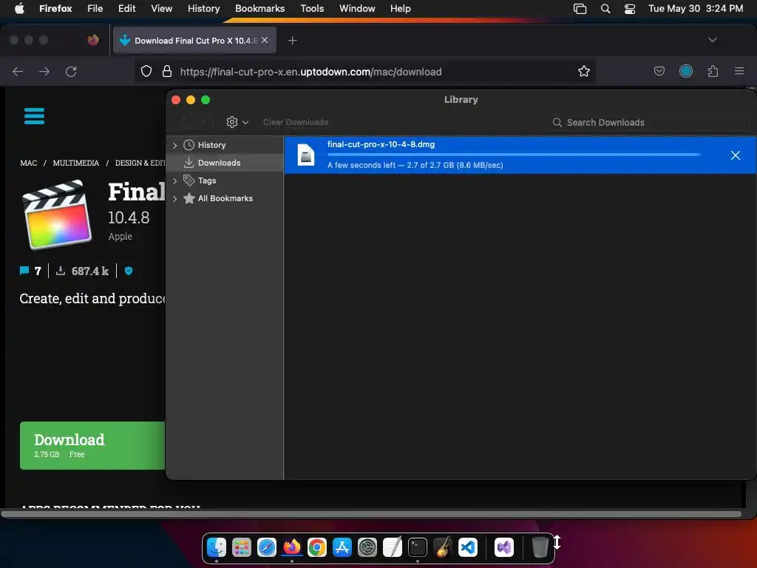List all tabs dropdown arrow
The image size is (757, 568).
coord(712,40)
